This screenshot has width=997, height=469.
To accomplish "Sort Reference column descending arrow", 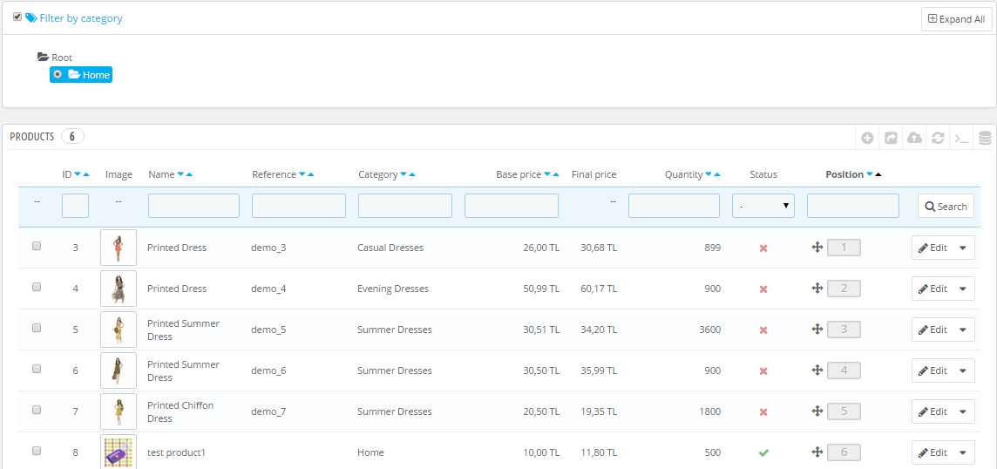I will tap(302, 174).
